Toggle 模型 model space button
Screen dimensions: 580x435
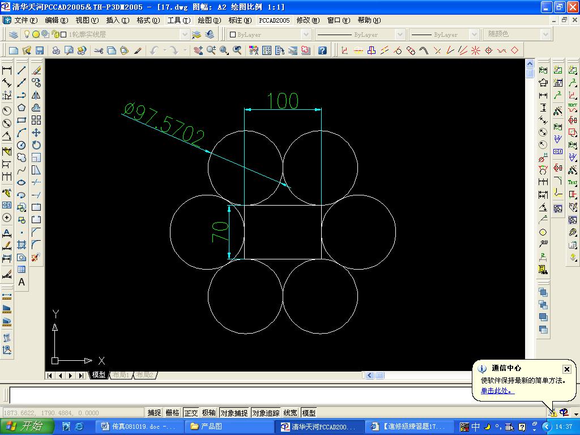pos(309,413)
